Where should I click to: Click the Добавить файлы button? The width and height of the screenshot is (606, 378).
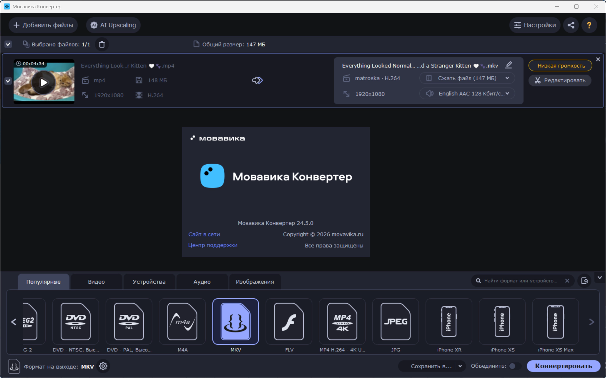(x=43, y=25)
